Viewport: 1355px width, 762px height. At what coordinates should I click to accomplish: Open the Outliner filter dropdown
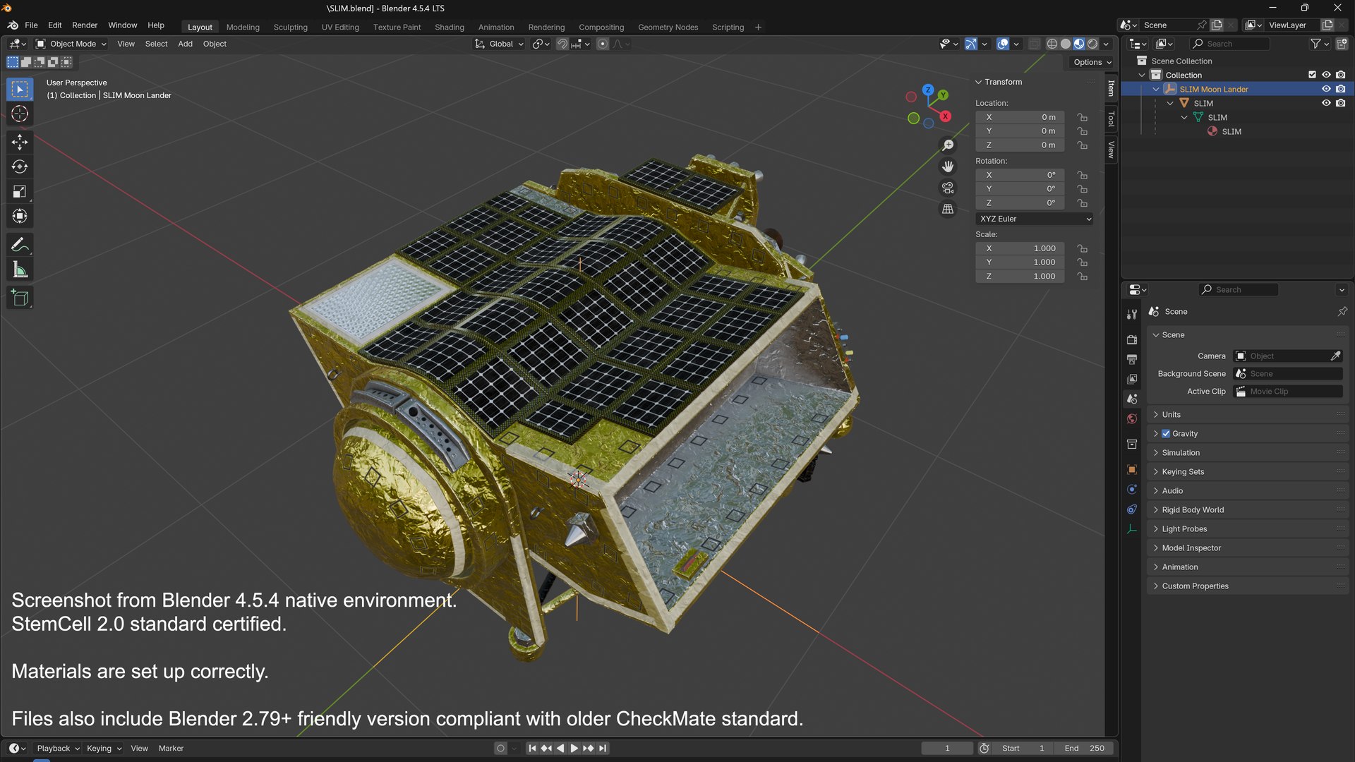pos(1318,44)
